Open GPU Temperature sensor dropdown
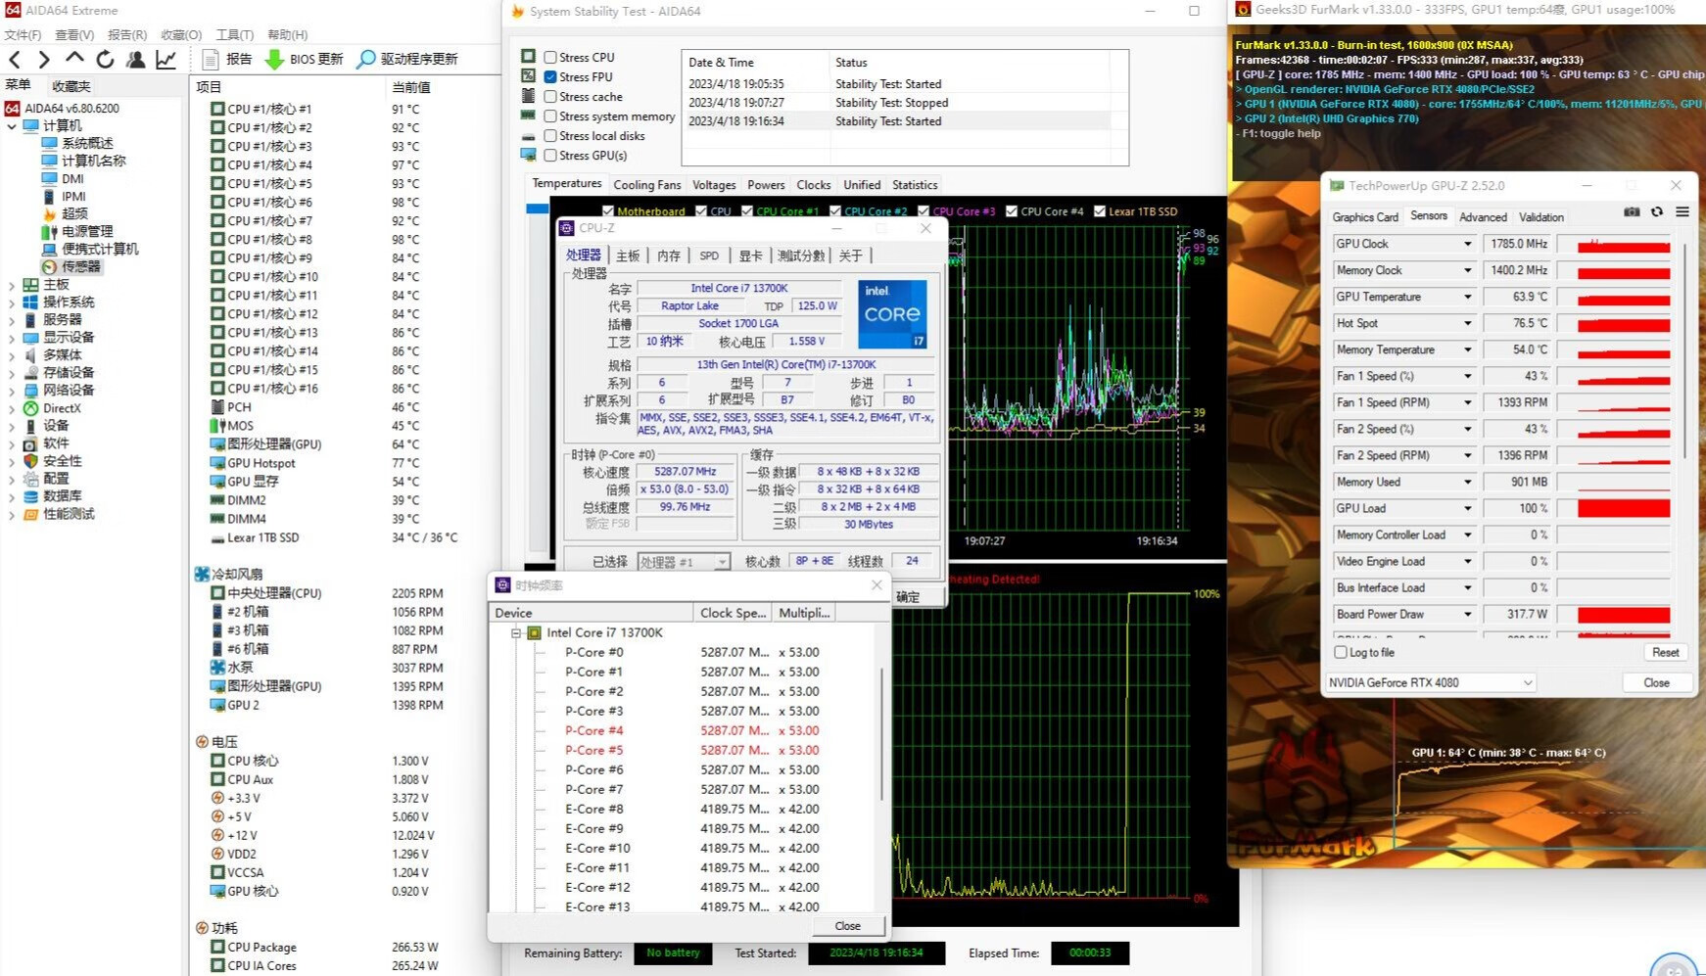The width and height of the screenshot is (1706, 976). pos(1467,297)
